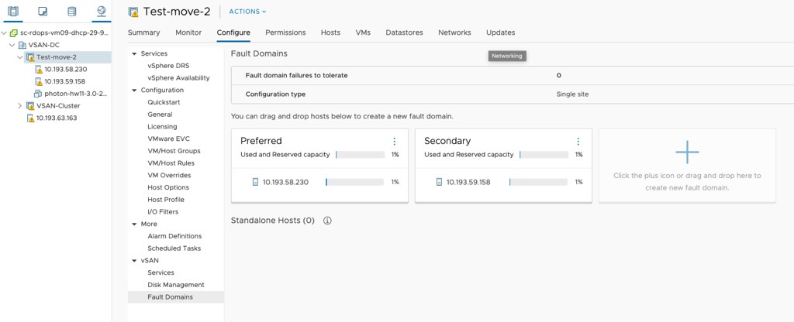Image resolution: width=794 pixels, height=322 pixels.
Task: Open the Preferred fault domain options menu
Action: pos(395,142)
